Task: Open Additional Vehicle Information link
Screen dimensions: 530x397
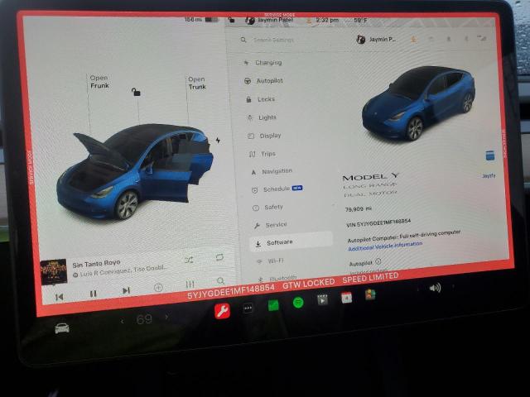Action: click(x=385, y=246)
